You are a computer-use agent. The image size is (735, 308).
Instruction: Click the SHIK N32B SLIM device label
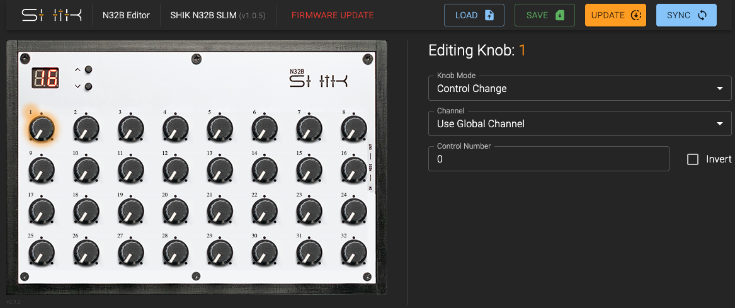pos(218,16)
